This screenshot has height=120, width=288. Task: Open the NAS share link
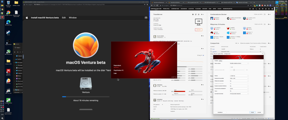click(x=213, y=49)
